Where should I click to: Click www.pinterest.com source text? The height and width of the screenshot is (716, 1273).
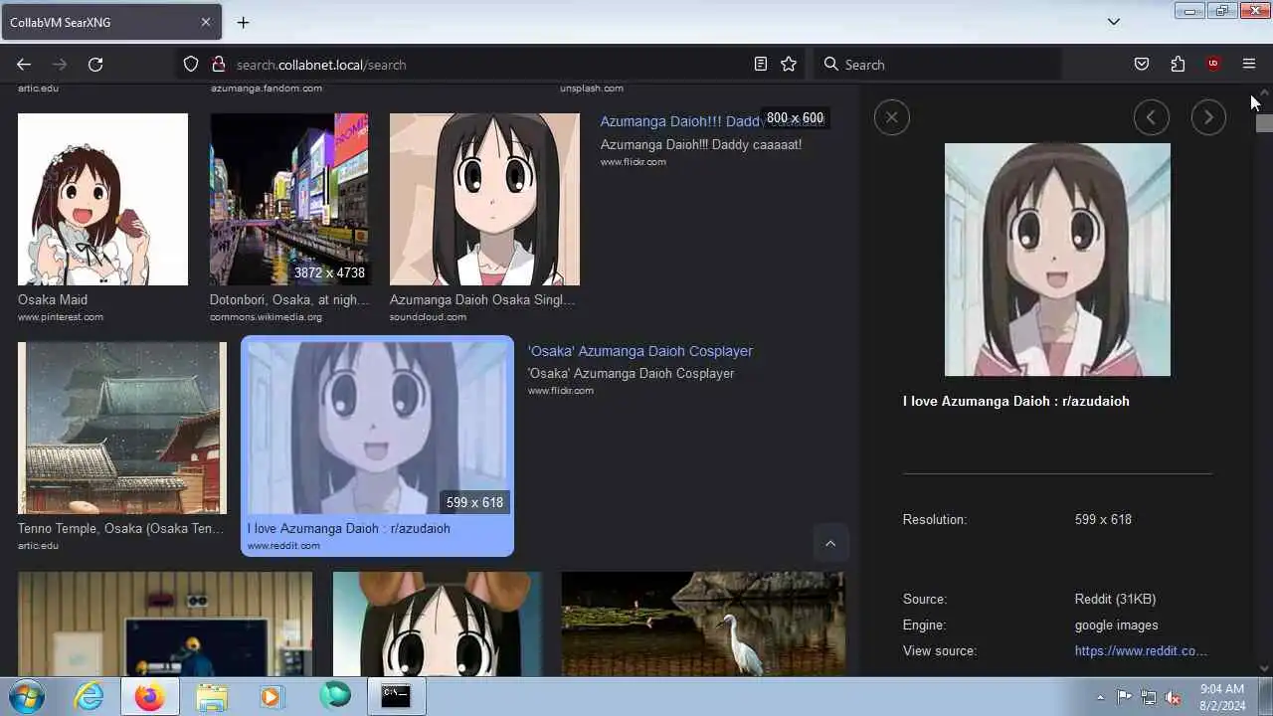tap(61, 317)
